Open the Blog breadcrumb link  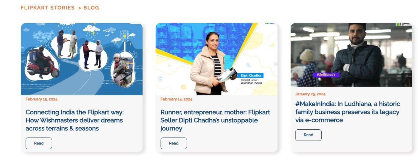[x=91, y=8]
